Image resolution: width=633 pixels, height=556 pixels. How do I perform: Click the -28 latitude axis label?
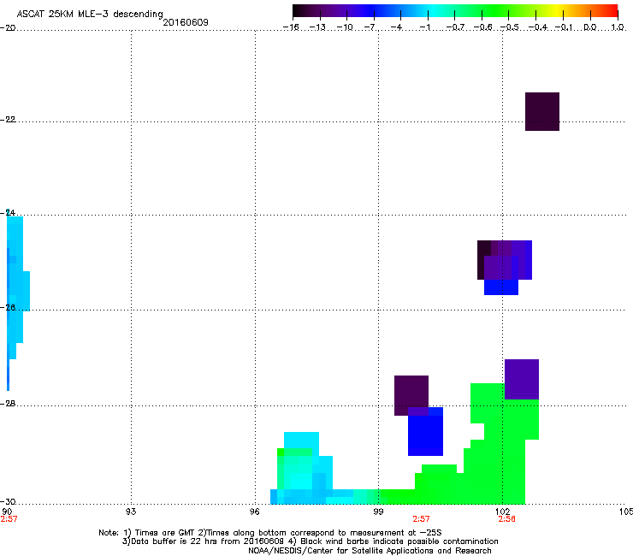pyautogui.click(x=8, y=404)
